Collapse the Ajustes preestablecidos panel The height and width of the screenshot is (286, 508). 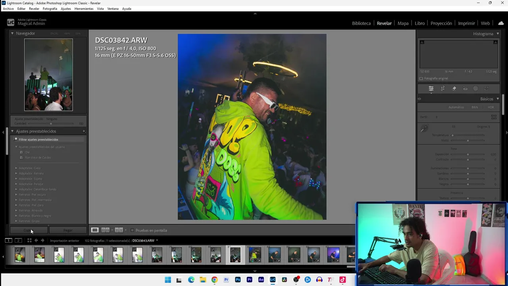12,131
